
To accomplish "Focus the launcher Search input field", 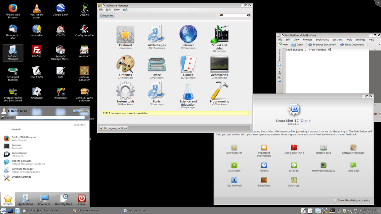I will coord(50,118).
